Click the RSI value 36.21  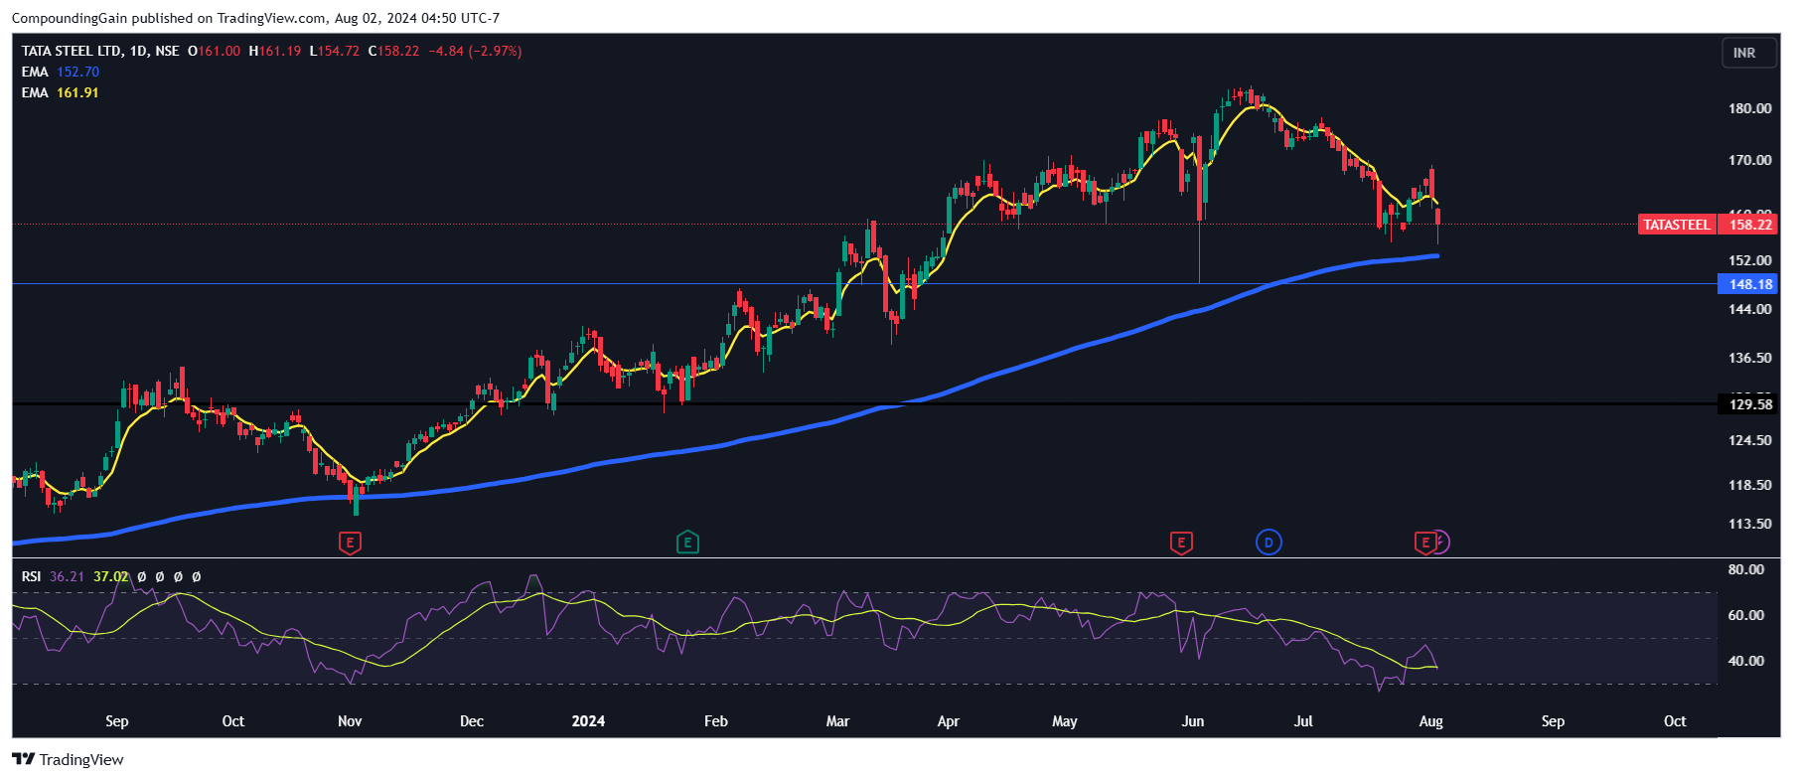(67, 576)
